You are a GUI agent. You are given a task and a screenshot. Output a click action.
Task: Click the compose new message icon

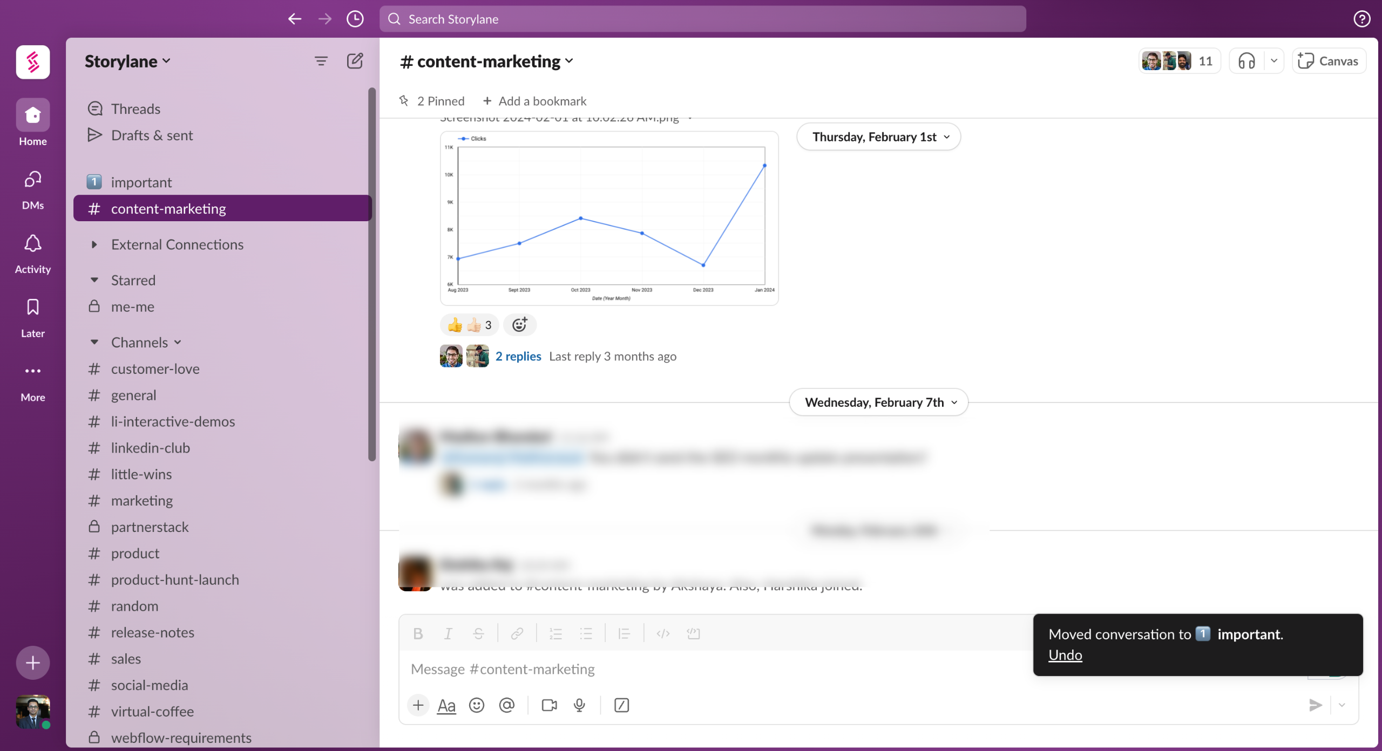pyautogui.click(x=355, y=61)
